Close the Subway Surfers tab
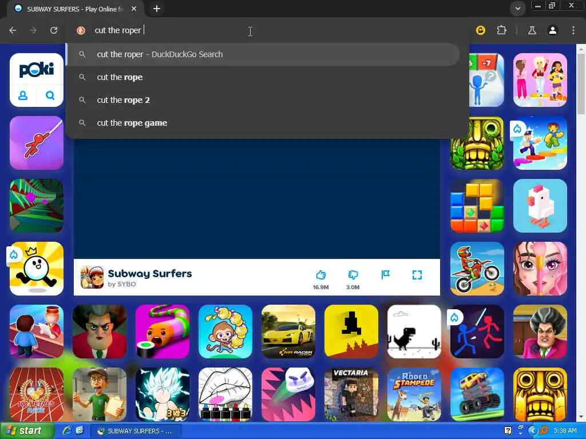Screen dimensions: 586x439 click(x=134, y=9)
